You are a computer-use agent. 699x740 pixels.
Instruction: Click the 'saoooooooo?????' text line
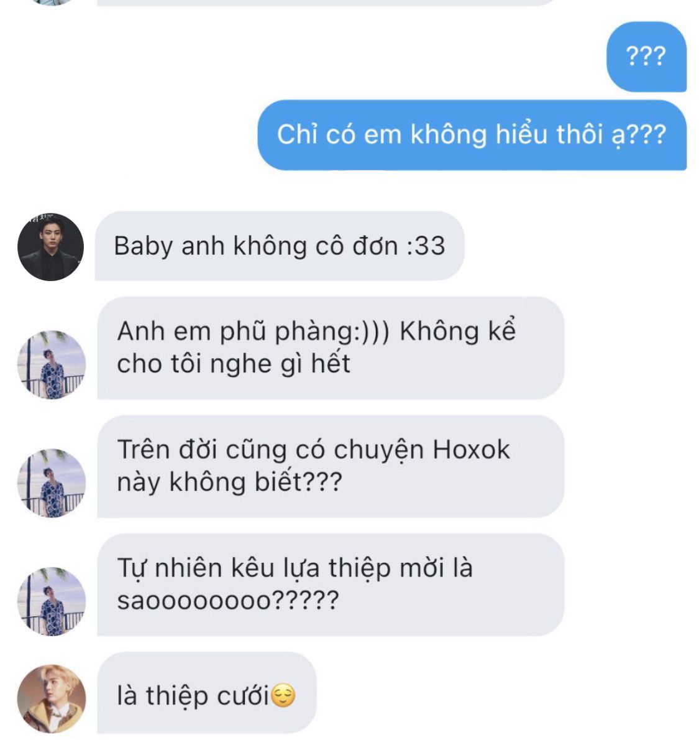228,601
